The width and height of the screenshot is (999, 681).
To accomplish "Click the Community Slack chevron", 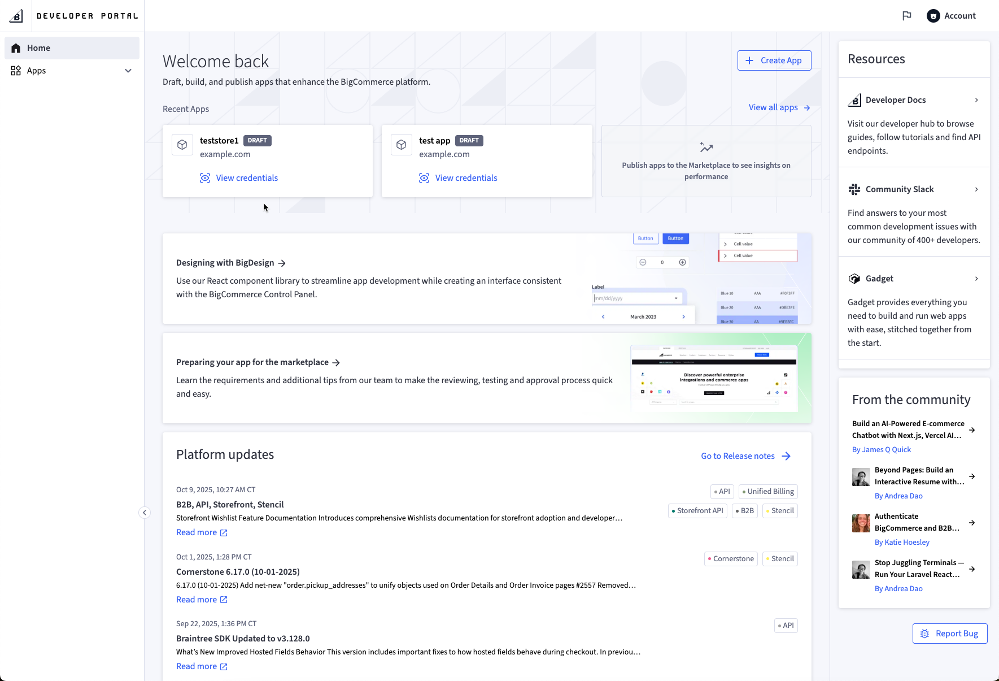I will click(976, 189).
